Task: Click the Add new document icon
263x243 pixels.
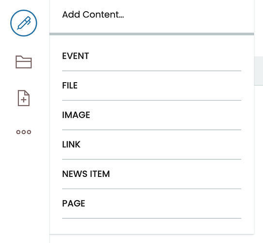Action: coord(24,98)
